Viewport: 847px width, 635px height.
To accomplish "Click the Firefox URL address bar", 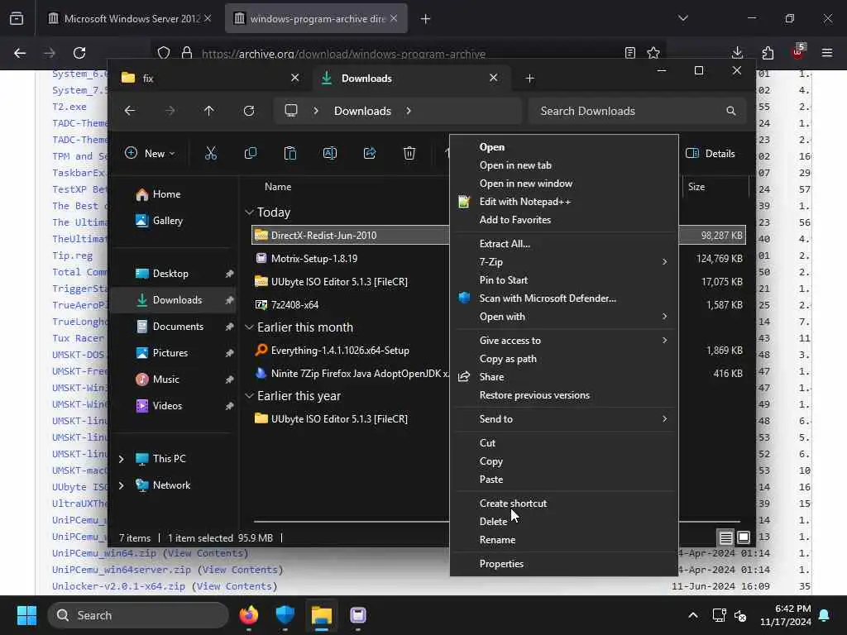I will 410,53.
